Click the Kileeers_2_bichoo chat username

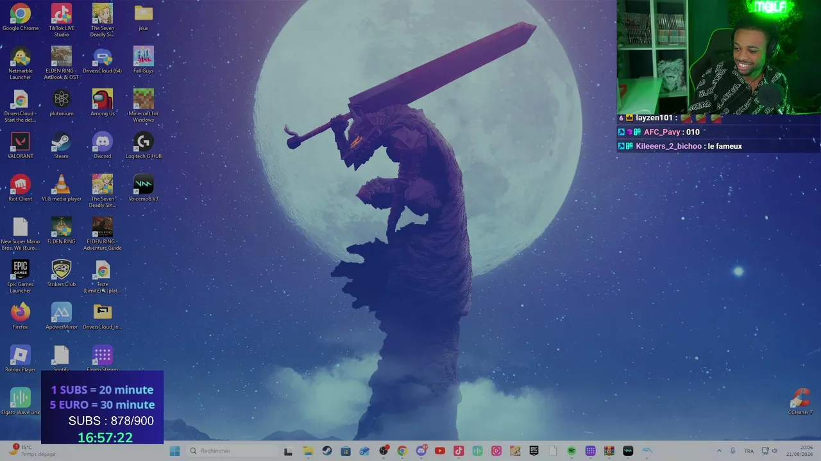[668, 146]
